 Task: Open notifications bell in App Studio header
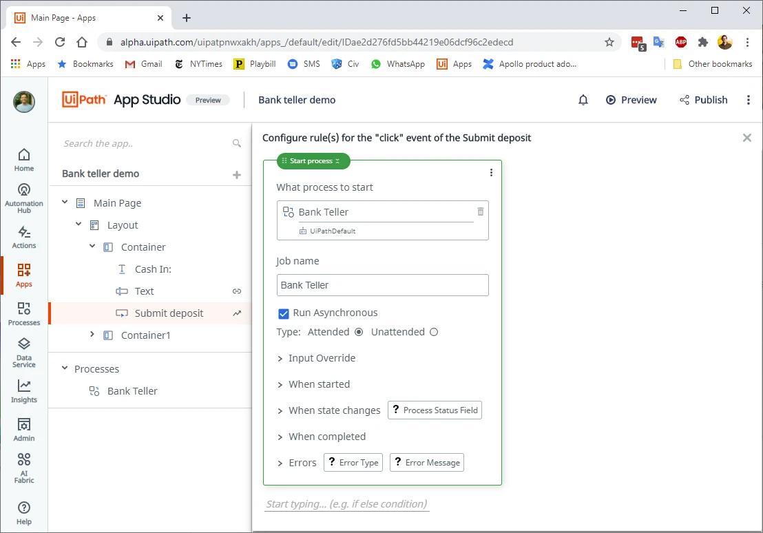583,100
